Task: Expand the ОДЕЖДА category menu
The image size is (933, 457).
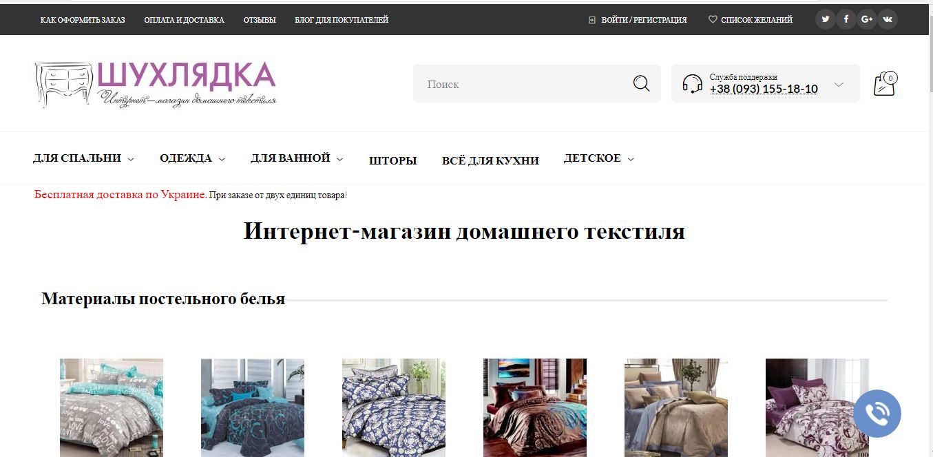Action: click(x=192, y=158)
